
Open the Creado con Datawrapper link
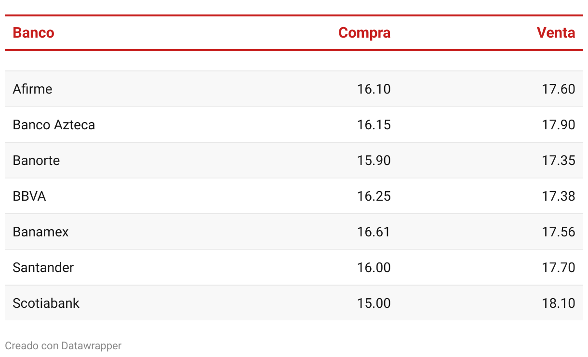pos(63,345)
